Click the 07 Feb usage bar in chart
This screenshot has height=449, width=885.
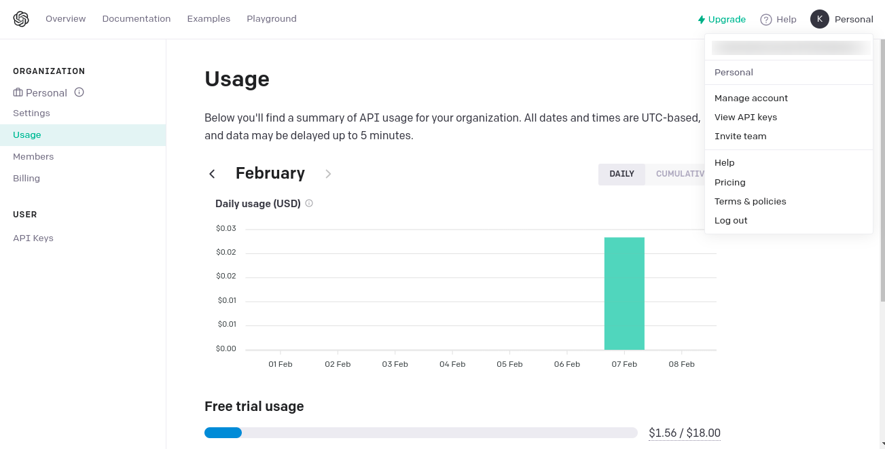[x=624, y=293]
